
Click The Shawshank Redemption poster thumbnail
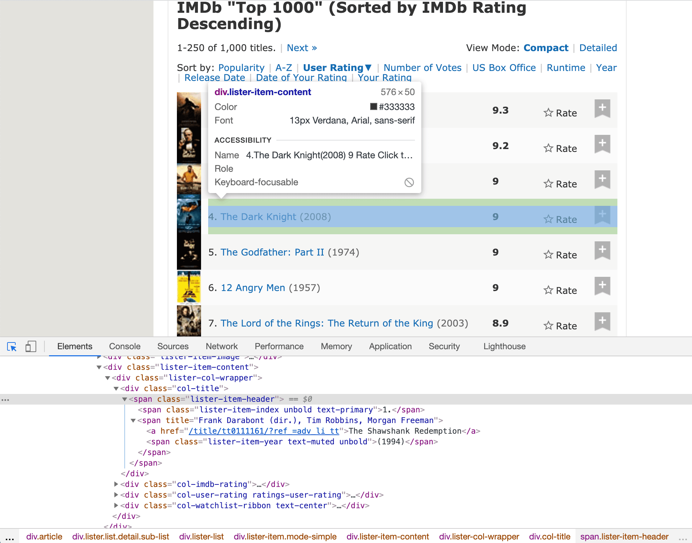coord(189,110)
